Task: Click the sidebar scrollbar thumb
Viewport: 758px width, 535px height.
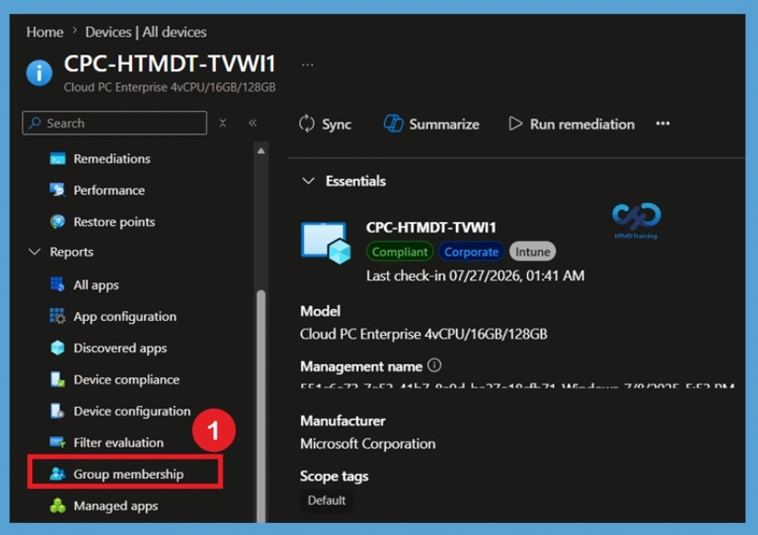Action: 261,406
